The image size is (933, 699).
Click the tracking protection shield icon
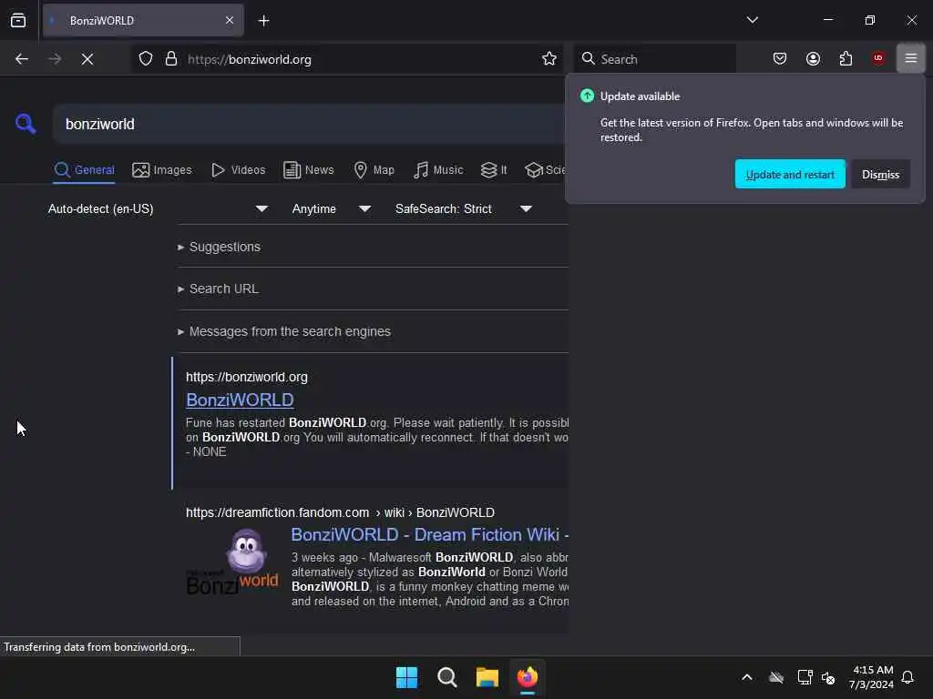(x=146, y=59)
